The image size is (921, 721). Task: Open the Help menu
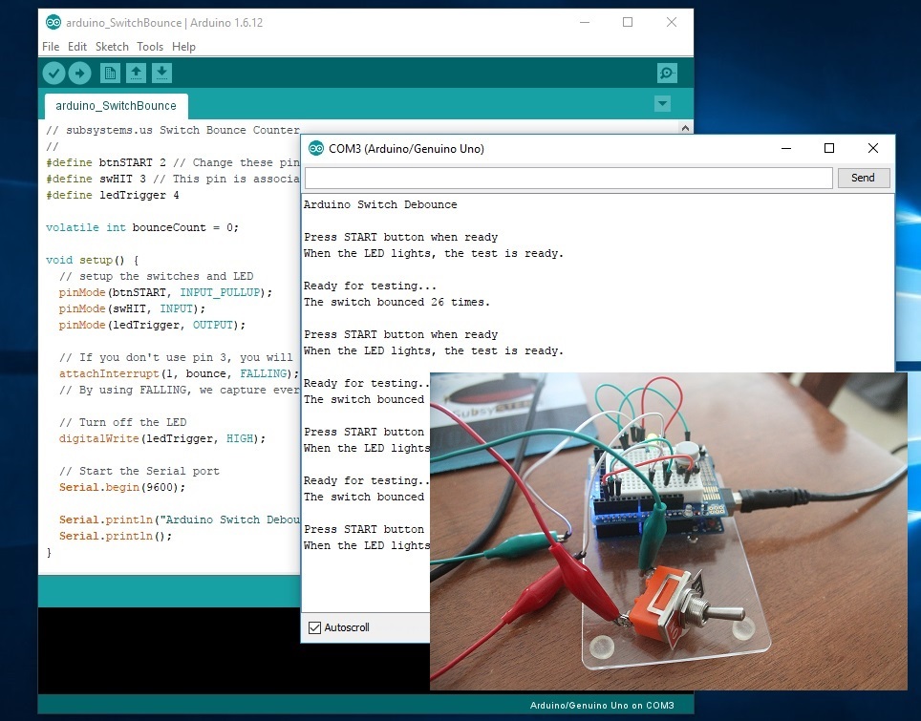pos(183,47)
